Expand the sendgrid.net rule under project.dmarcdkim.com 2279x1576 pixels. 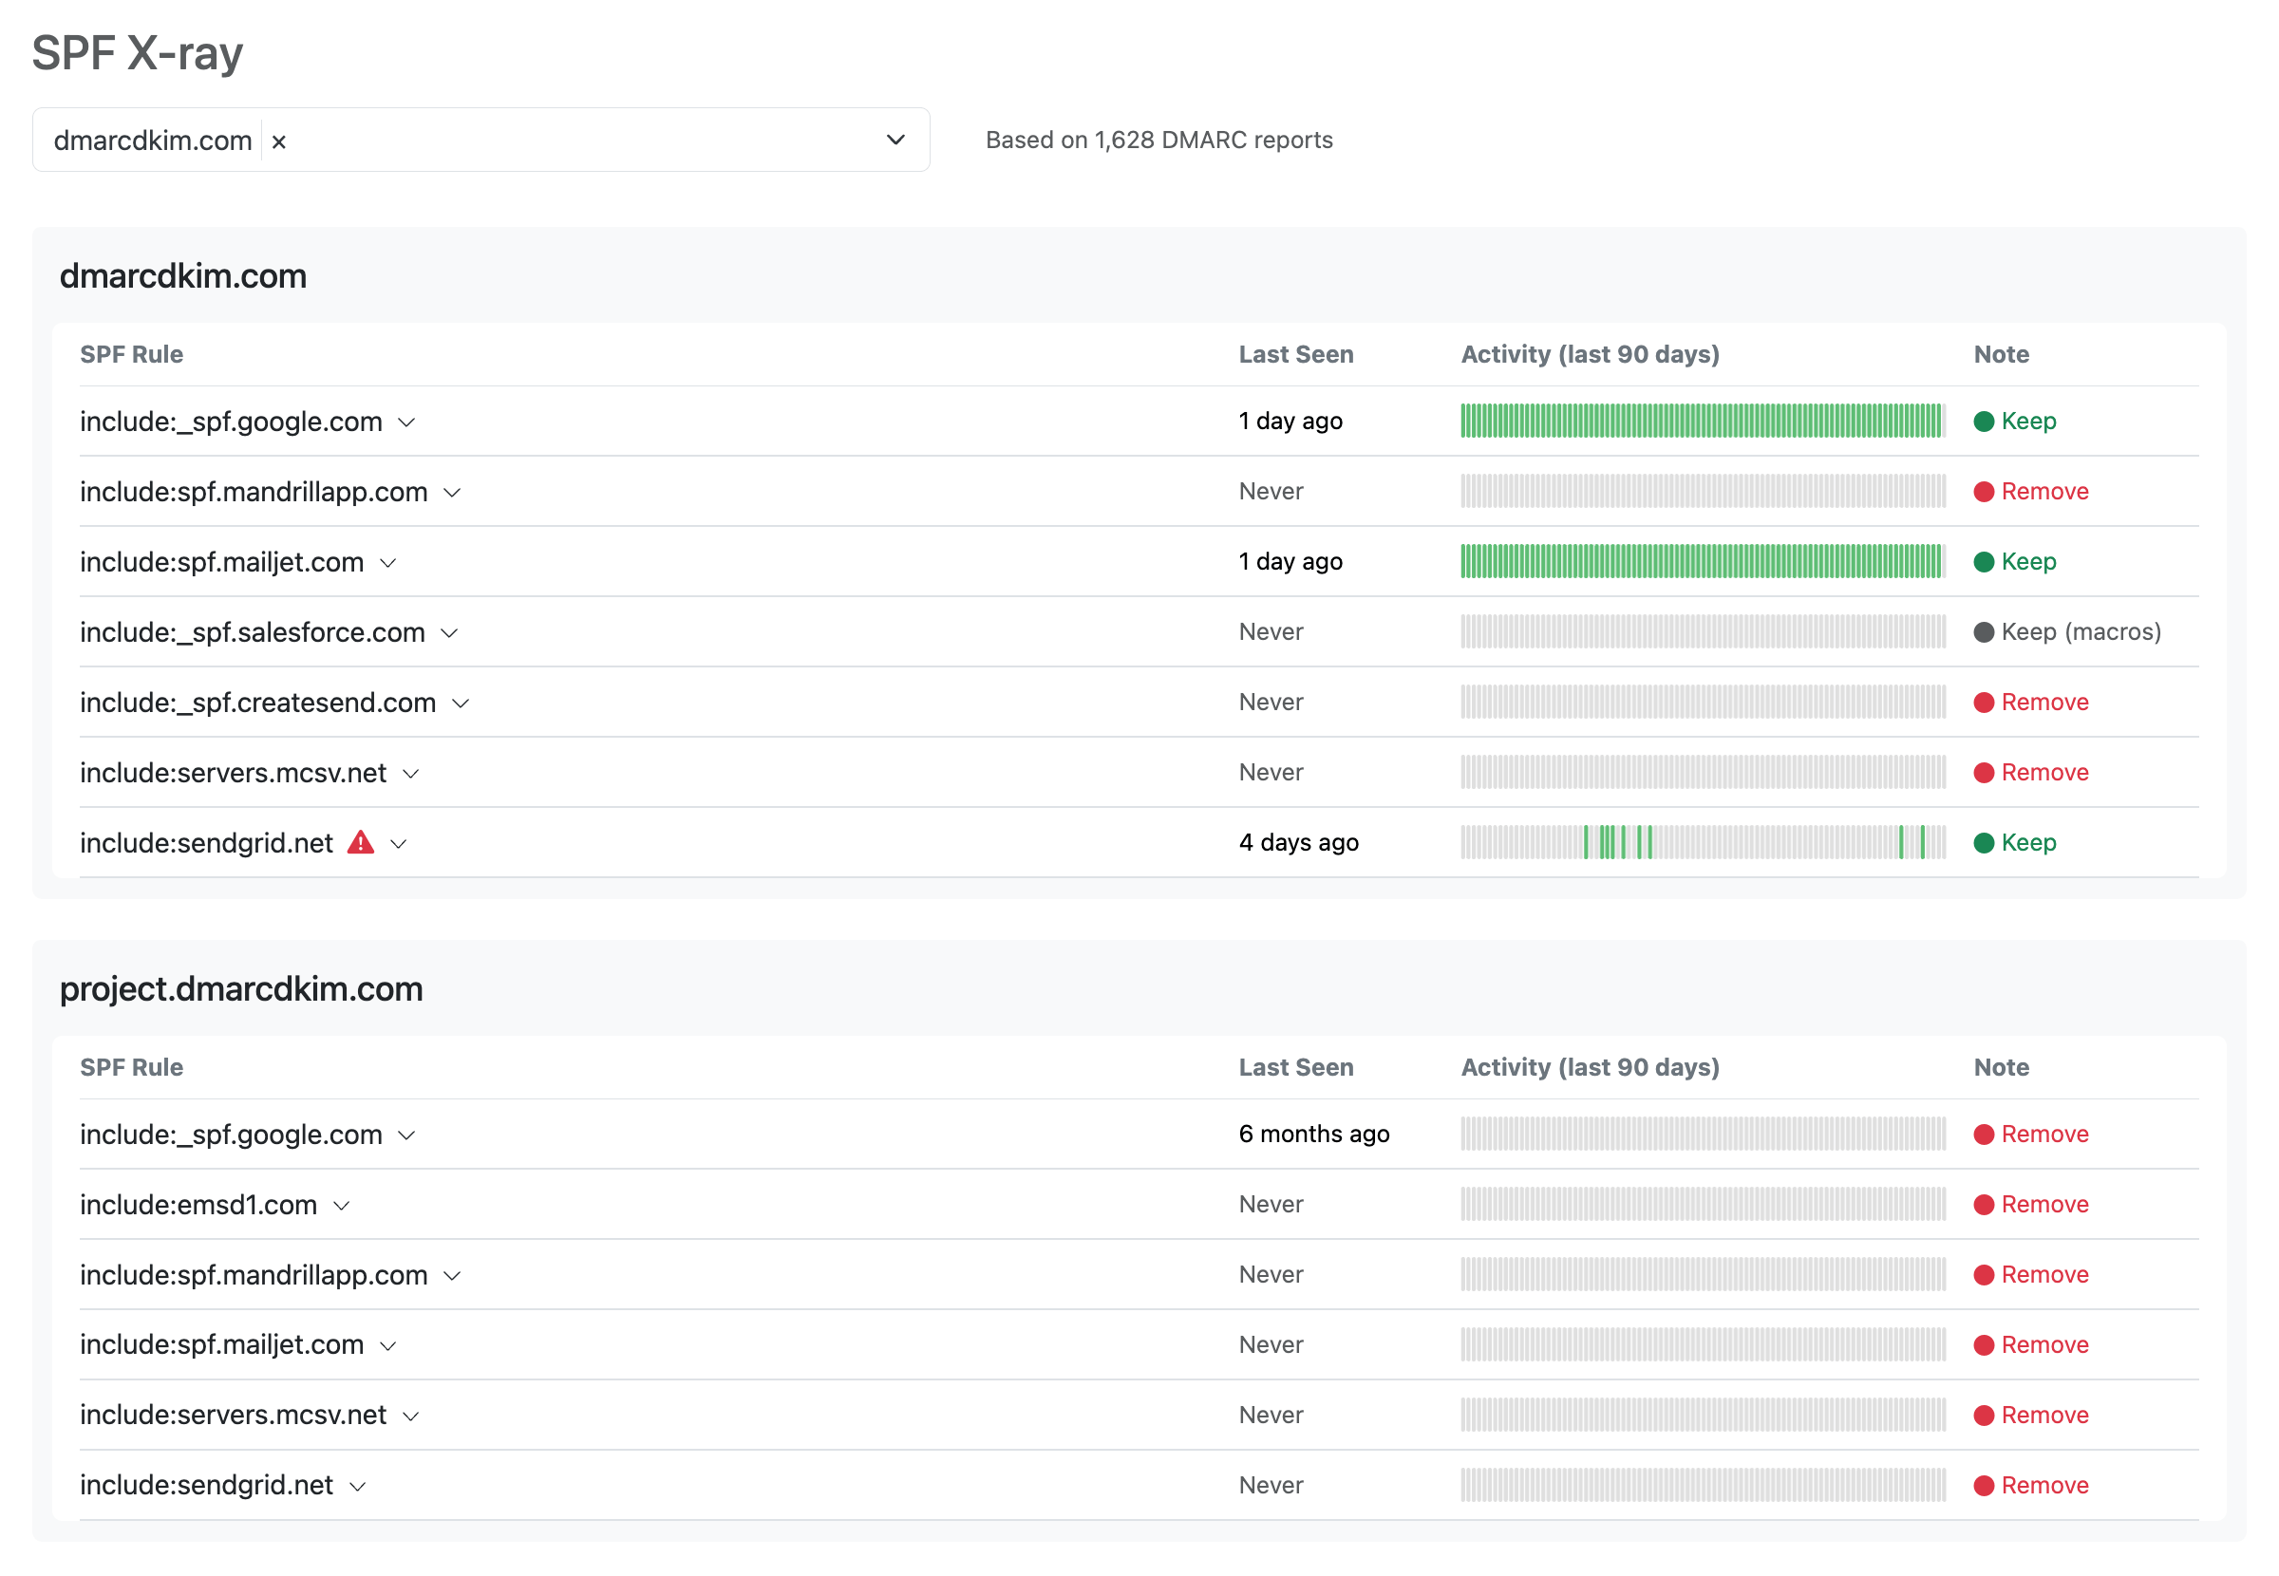pos(358,1486)
